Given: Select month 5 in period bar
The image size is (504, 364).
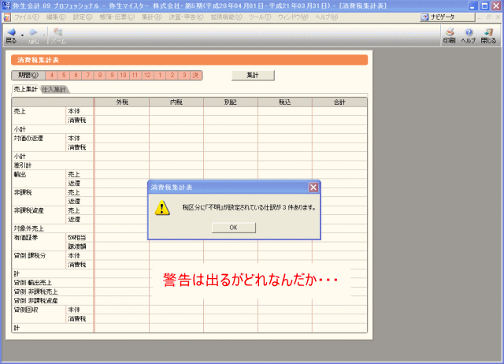Looking at the screenshot, I should click(64, 76).
